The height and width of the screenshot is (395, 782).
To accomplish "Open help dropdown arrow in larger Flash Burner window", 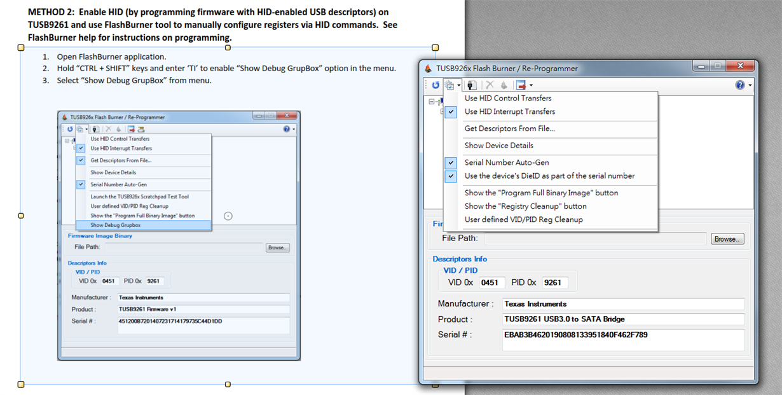I will (x=750, y=85).
